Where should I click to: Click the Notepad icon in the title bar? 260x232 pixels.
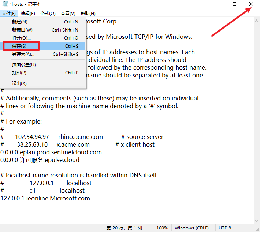[4, 4]
